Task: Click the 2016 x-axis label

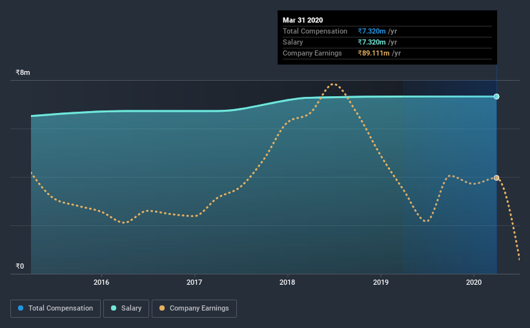Action: (101, 282)
